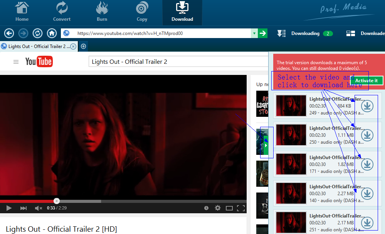This screenshot has height=234, width=385.
Task: Go forward in browser
Action: point(24,33)
